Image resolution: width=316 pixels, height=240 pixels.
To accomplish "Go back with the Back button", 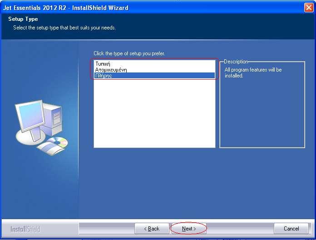I will coord(152,229).
